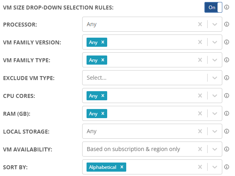Clear the VM Availability selected value
Viewport: 235px width, 176px height.
[x=200, y=149]
